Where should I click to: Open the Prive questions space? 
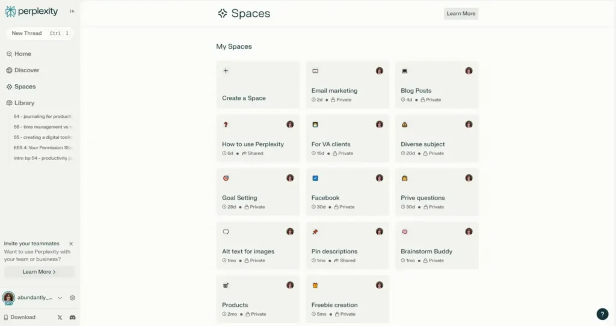(437, 192)
